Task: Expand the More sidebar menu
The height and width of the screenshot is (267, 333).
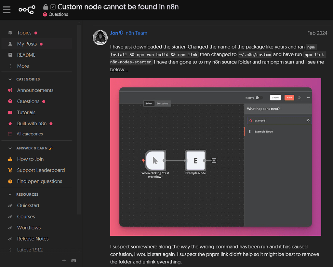Action: (x=23, y=66)
